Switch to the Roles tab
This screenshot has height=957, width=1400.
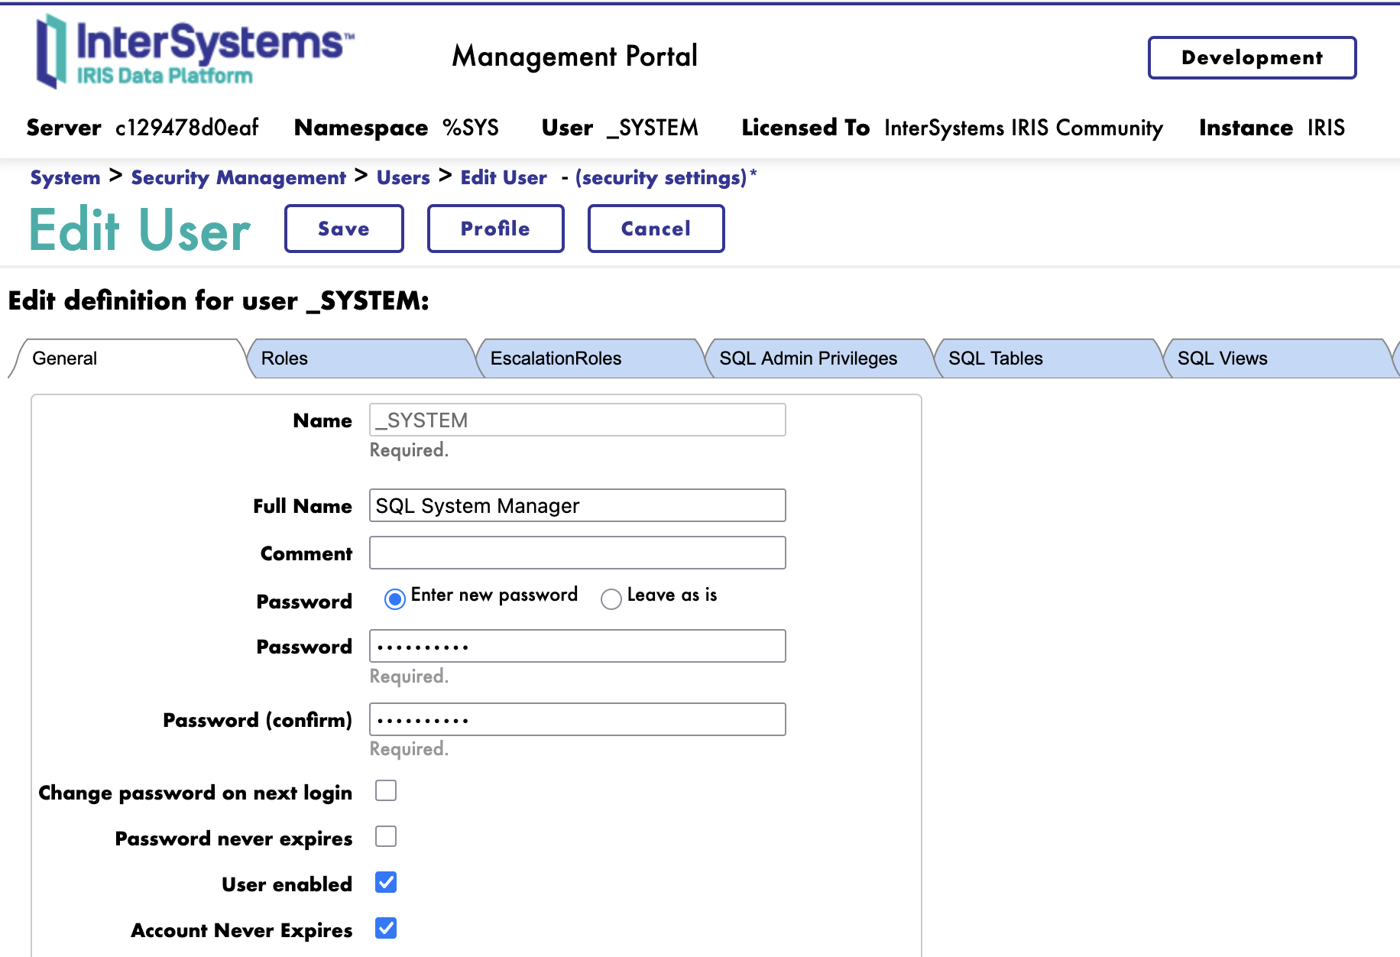[x=284, y=358]
